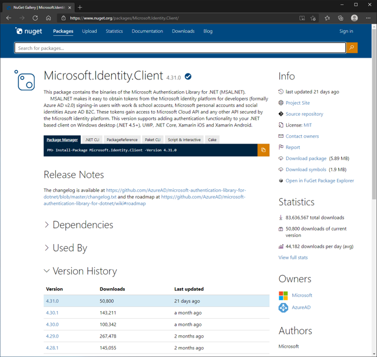377x357 pixels.
Task: Click the verified checkmark badge beside 4.31.0
Action: [x=188, y=76]
